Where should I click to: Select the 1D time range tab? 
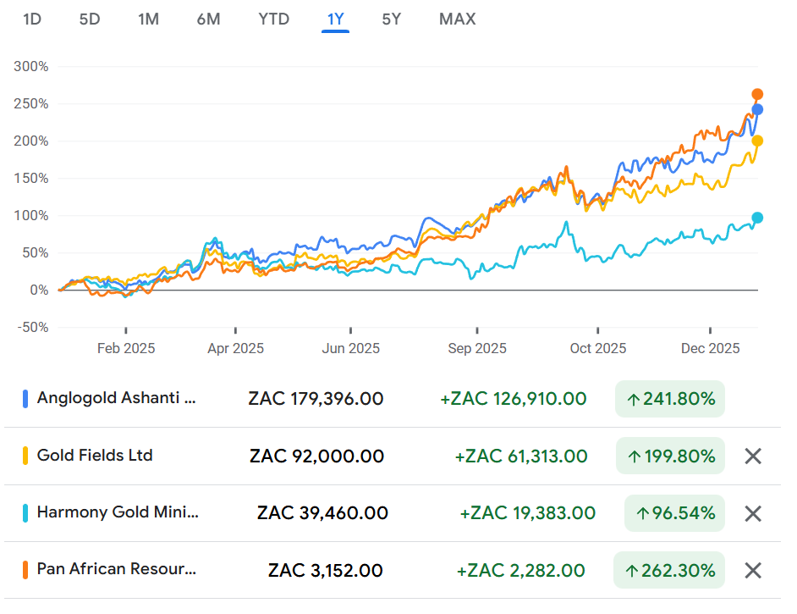[x=32, y=19]
